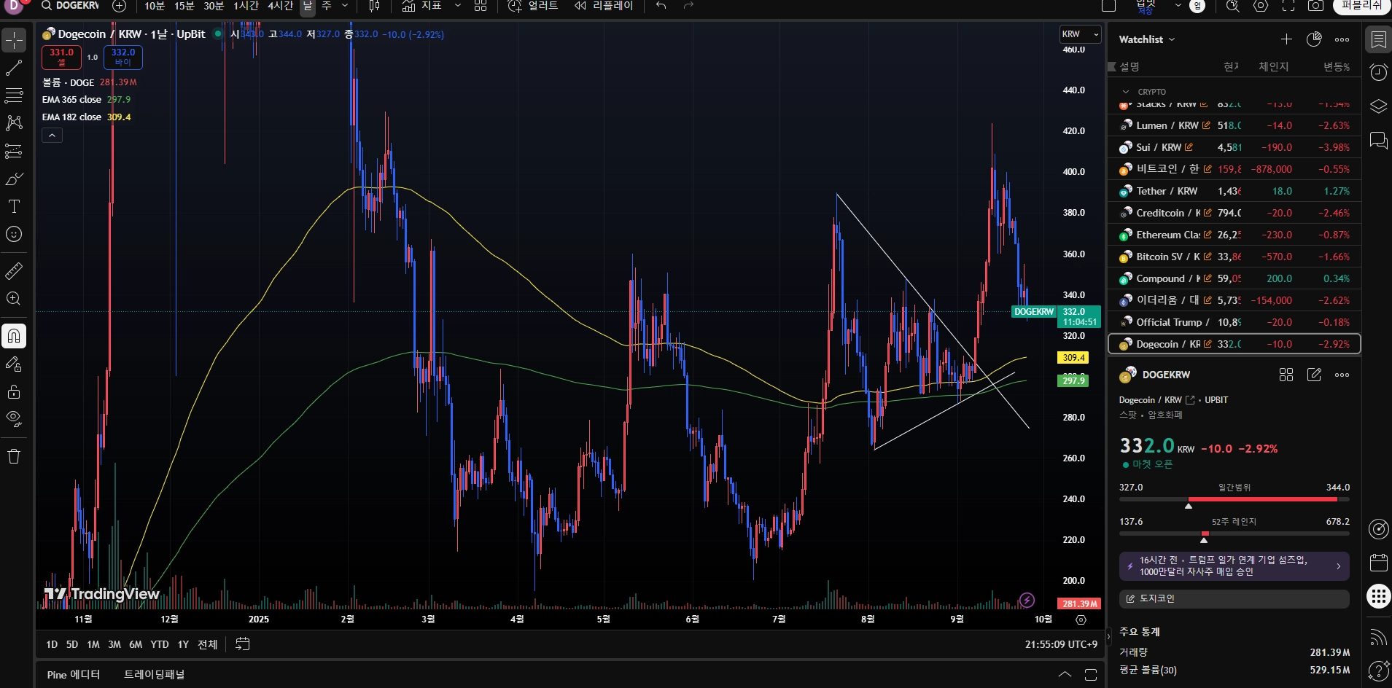Select the trend line drawing tool
The image size is (1392, 688).
[14, 68]
